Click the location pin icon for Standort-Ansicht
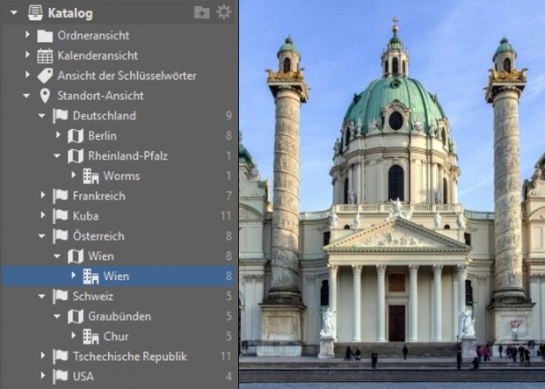 click(x=45, y=96)
